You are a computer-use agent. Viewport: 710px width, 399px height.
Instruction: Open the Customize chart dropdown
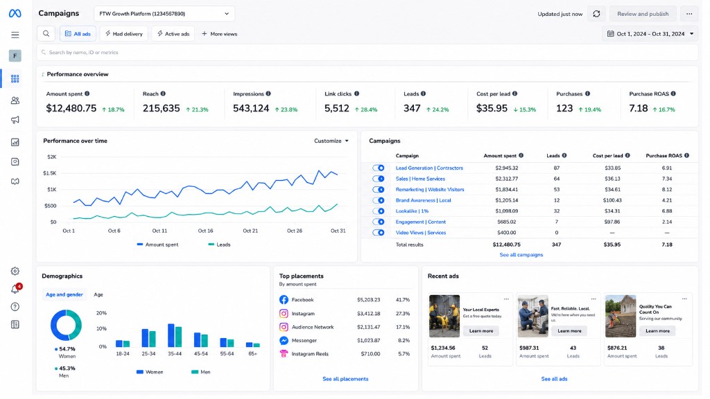pyautogui.click(x=331, y=141)
